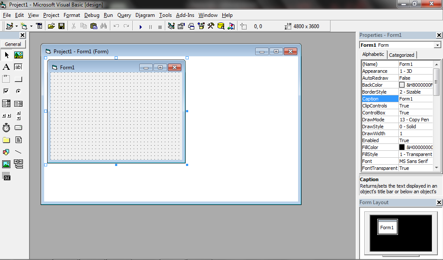Click the Paste clipboard icon in toolbar
Viewport: 443px width, 260px height.
coord(94,26)
